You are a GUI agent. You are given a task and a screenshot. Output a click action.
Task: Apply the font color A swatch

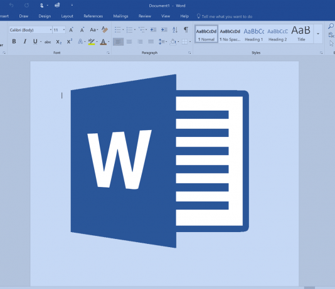(x=104, y=42)
